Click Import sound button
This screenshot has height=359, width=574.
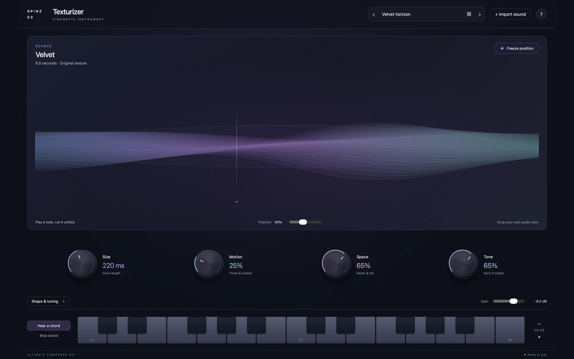click(x=510, y=14)
